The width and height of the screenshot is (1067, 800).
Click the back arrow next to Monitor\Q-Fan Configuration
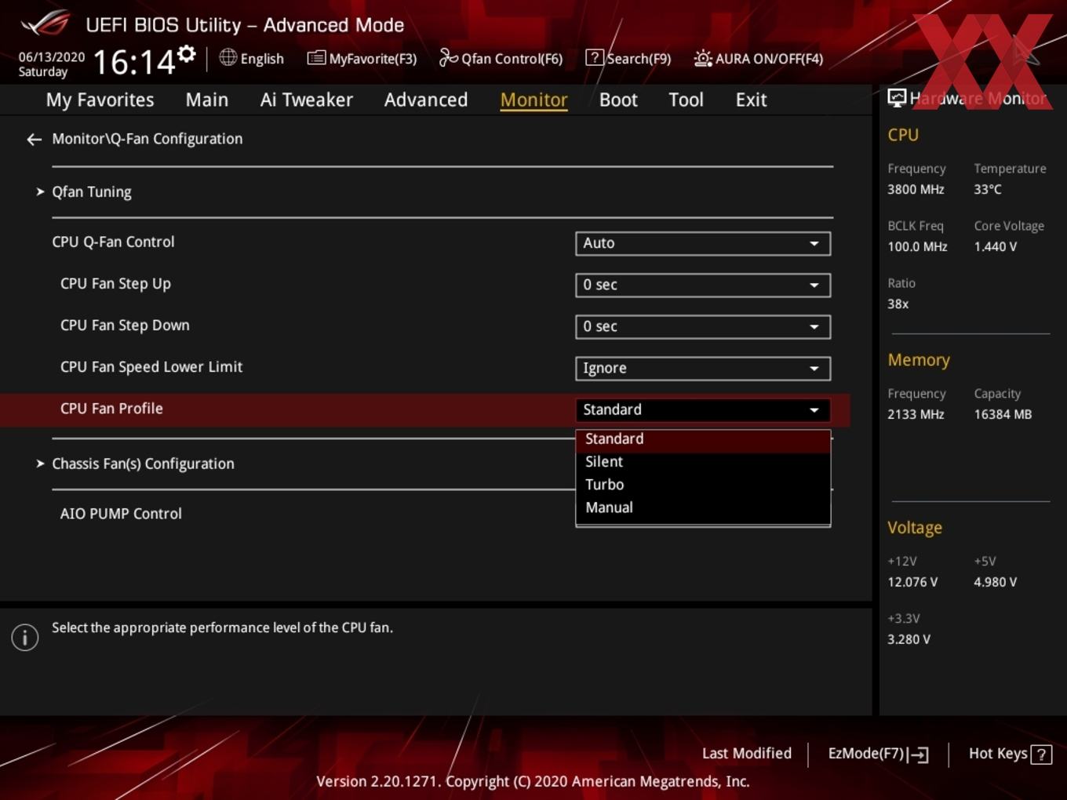(34, 140)
